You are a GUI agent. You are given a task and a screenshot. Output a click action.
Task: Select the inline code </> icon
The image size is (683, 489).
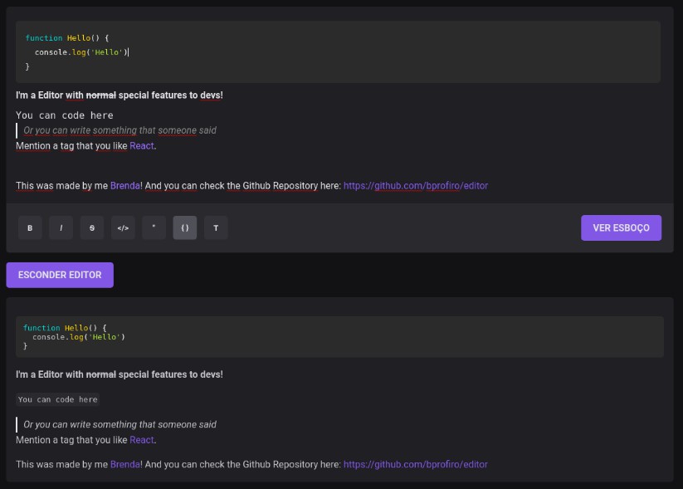[x=123, y=227]
